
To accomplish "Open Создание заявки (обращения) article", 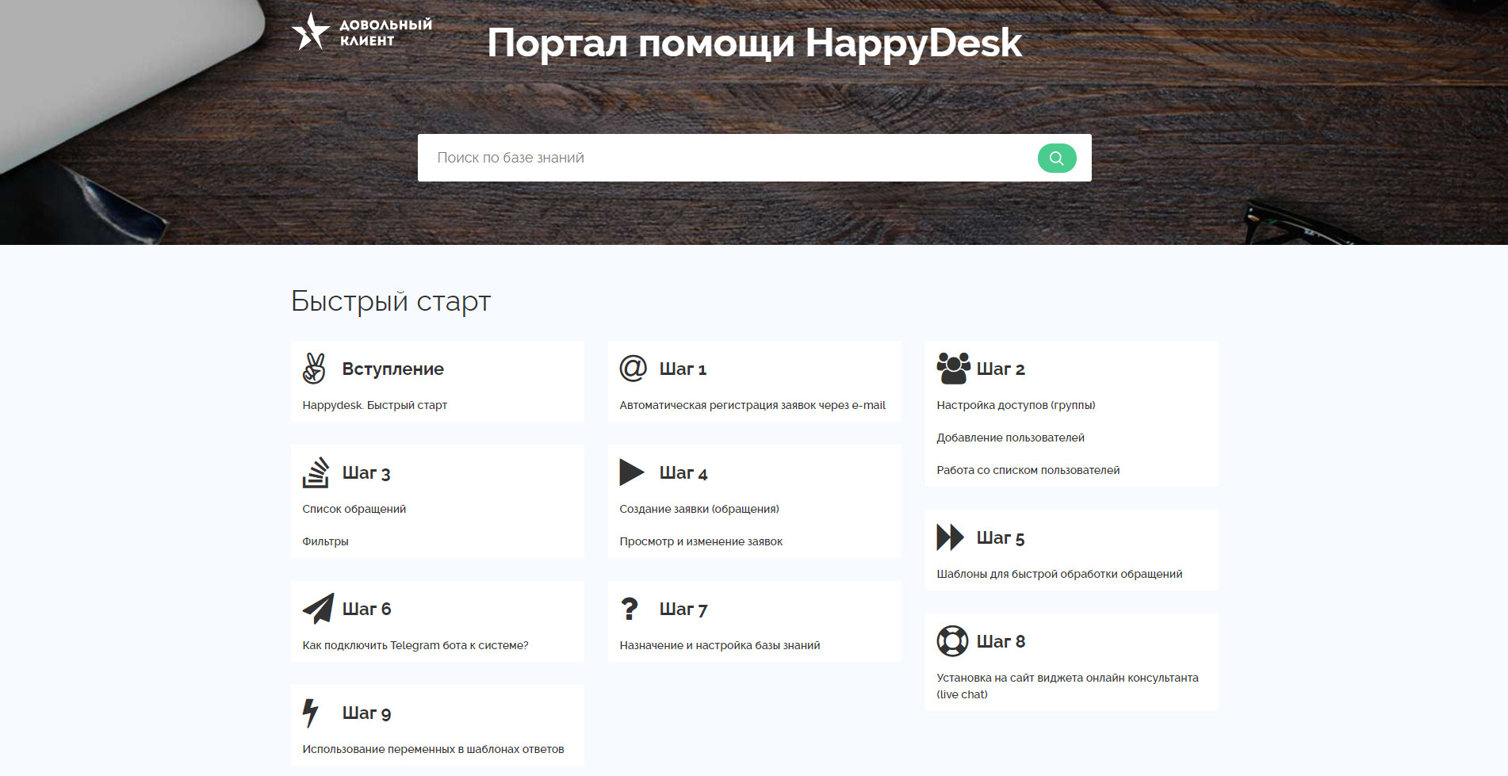I will click(699, 509).
